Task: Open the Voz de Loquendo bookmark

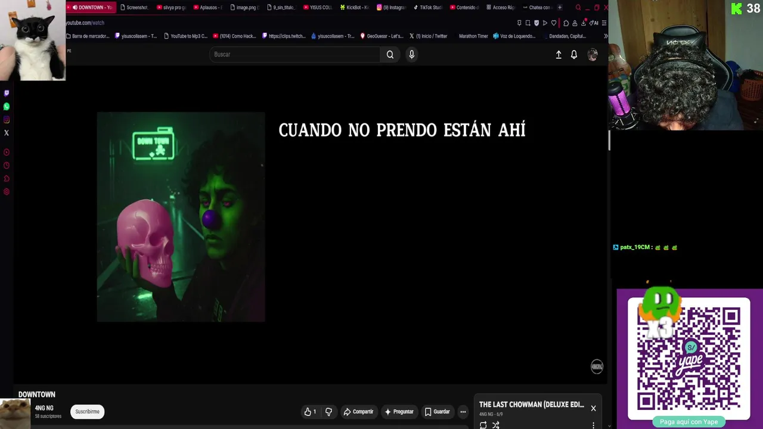Action: pos(514,36)
